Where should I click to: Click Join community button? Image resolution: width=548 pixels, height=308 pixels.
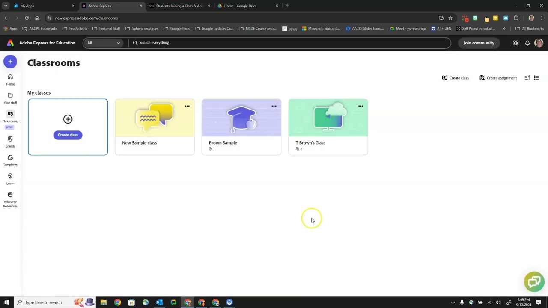click(479, 43)
